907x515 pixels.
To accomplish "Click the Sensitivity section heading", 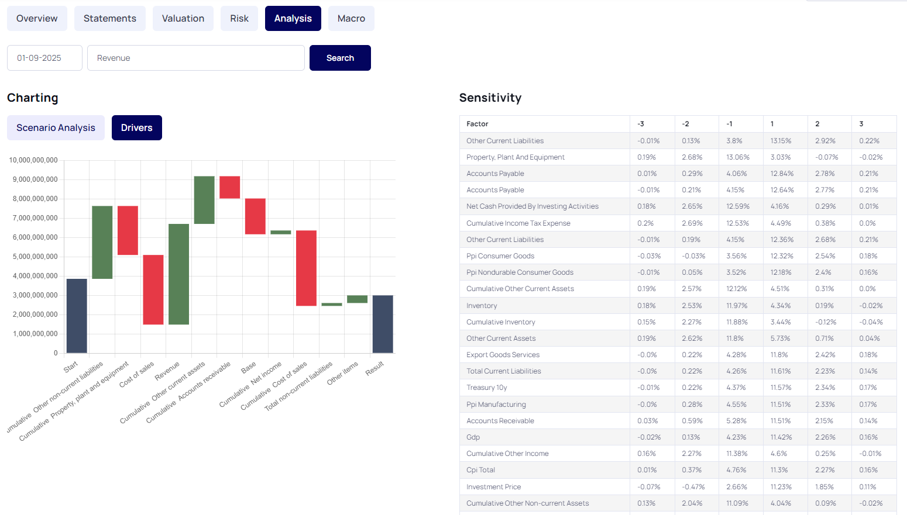I will click(x=490, y=98).
